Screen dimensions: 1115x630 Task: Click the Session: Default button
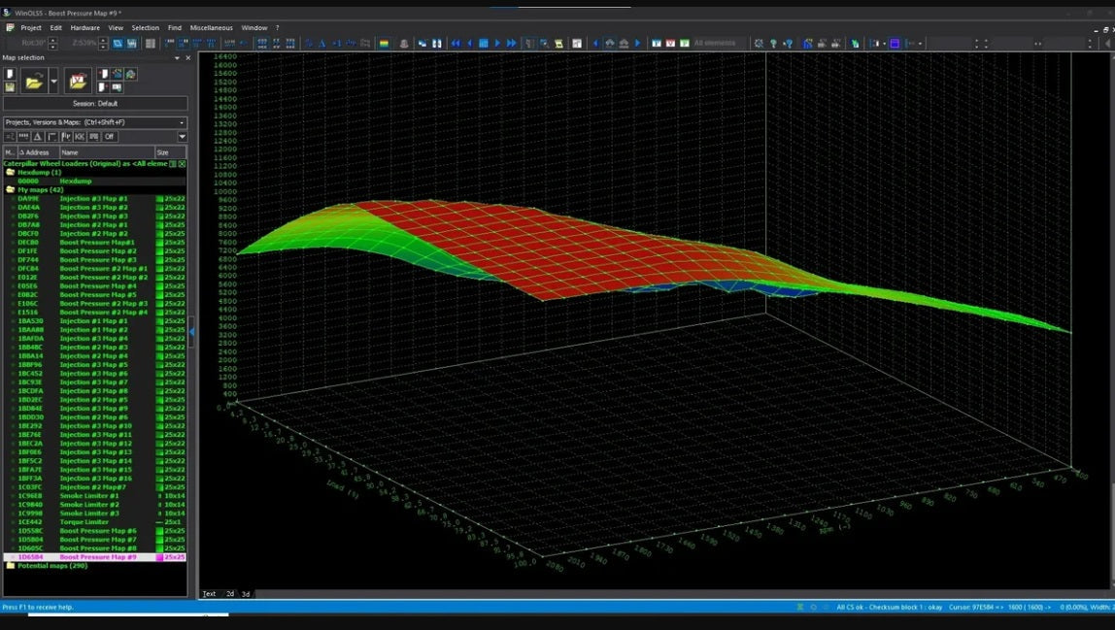(94, 103)
